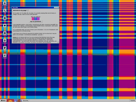
Task: Click the visitor counter digits 968
Action: click(x=36, y=19)
